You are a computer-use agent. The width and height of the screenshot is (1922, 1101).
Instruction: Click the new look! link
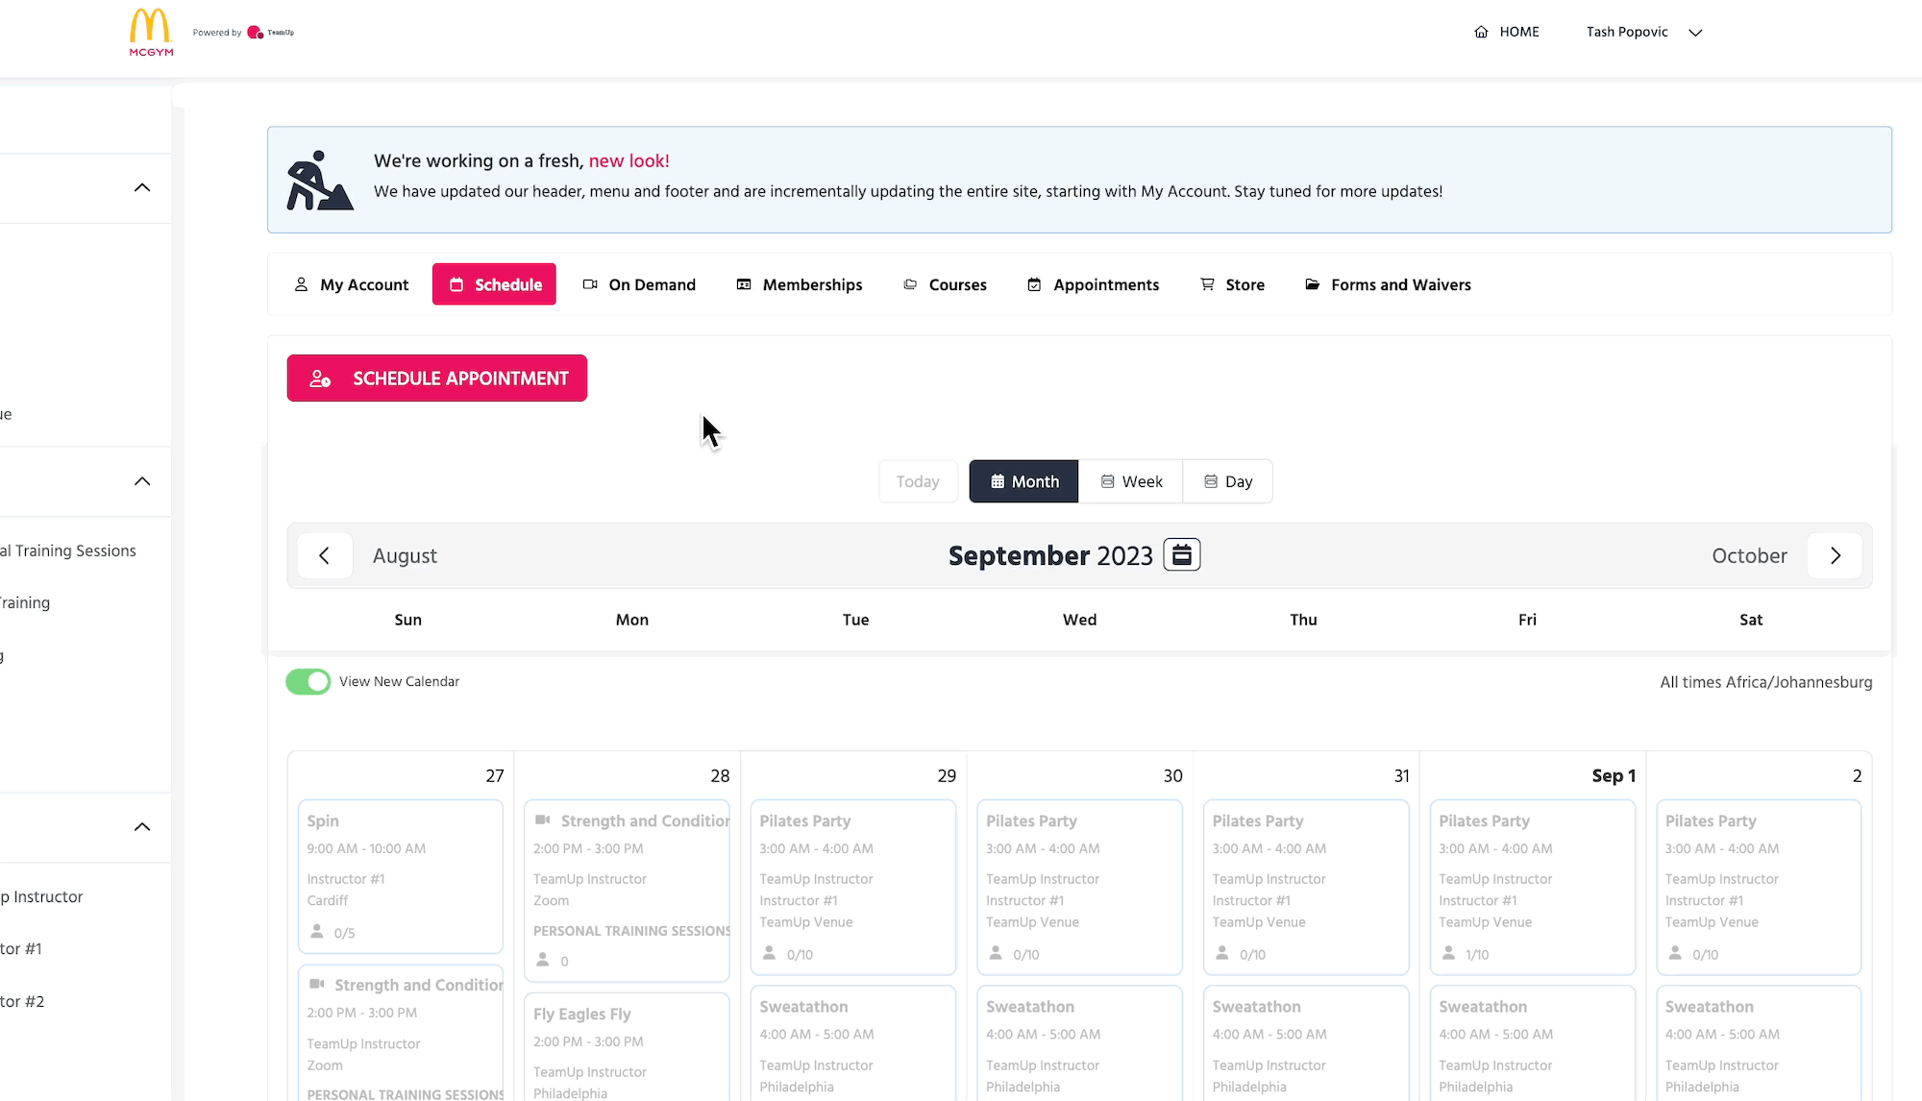pos(628,161)
